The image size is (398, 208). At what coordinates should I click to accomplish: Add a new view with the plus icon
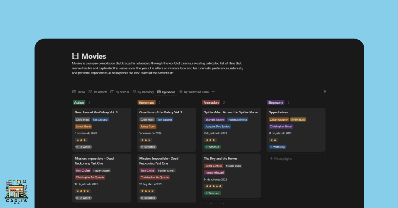coord(213,92)
